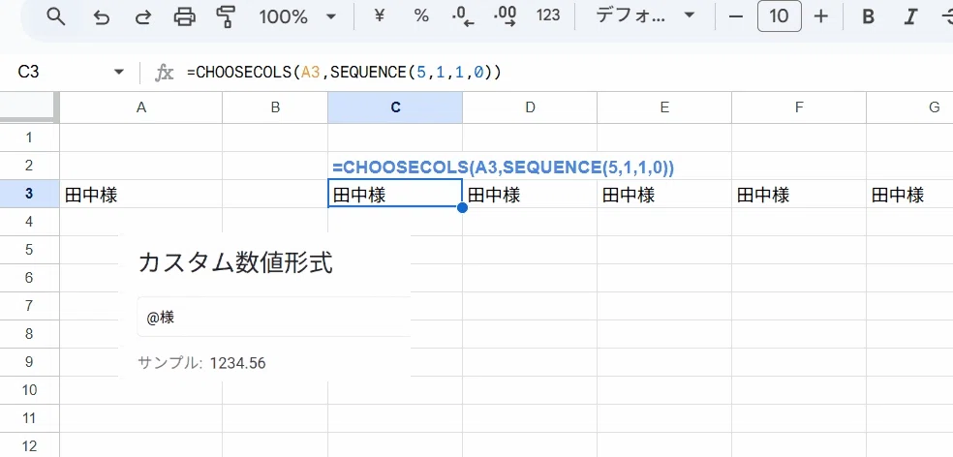Increase font size with plus button
The height and width of the screenshot is (457, 953).
[820, 16]
